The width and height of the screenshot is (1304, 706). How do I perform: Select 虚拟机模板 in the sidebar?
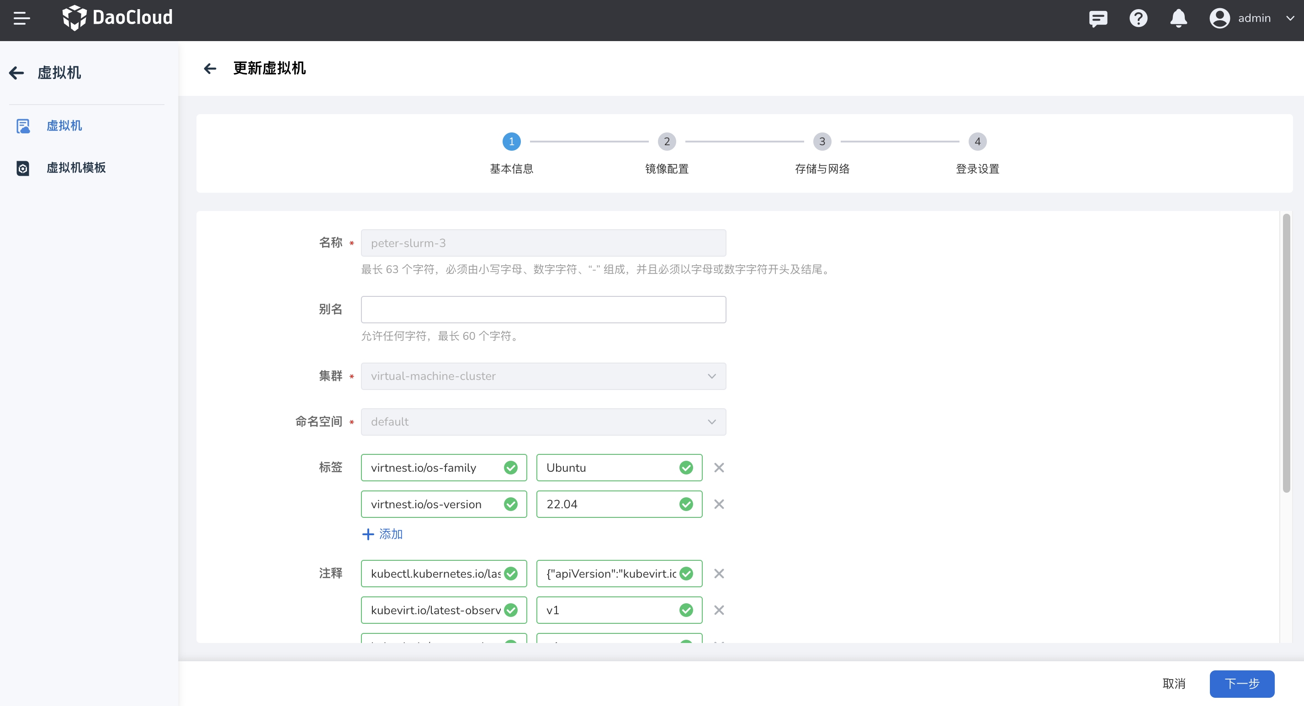tap(76, 168)
